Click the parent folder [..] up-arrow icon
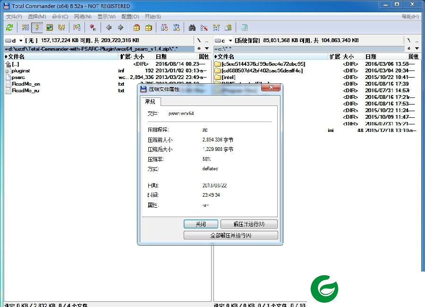Image resolution: width=425 pixels, height=307 pixels. tap(8, 64)
